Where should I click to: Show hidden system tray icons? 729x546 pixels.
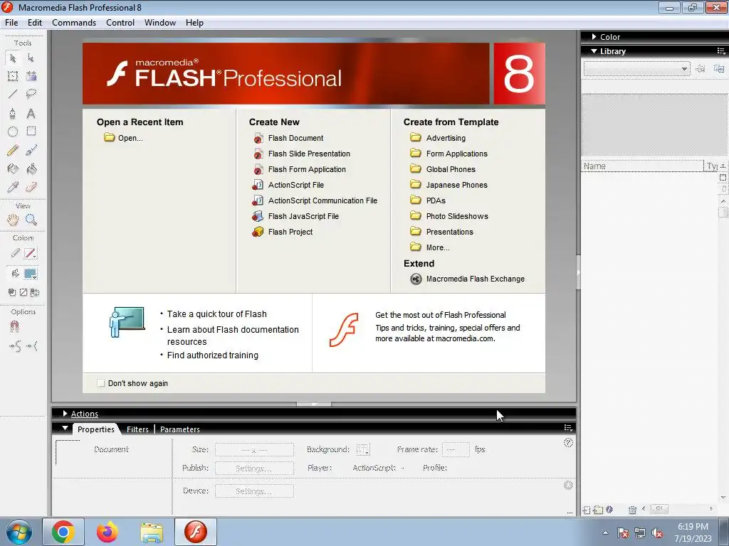[x=605, y=532]
